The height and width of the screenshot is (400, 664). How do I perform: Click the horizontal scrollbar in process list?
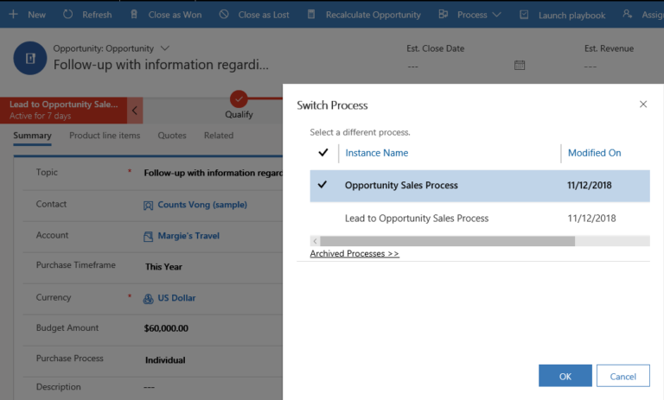(446, 241)
